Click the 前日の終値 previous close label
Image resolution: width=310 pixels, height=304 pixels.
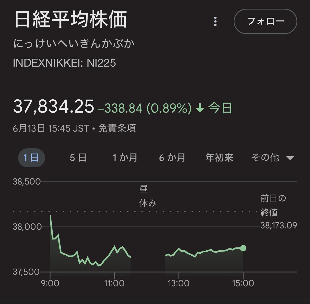point(273,205)
